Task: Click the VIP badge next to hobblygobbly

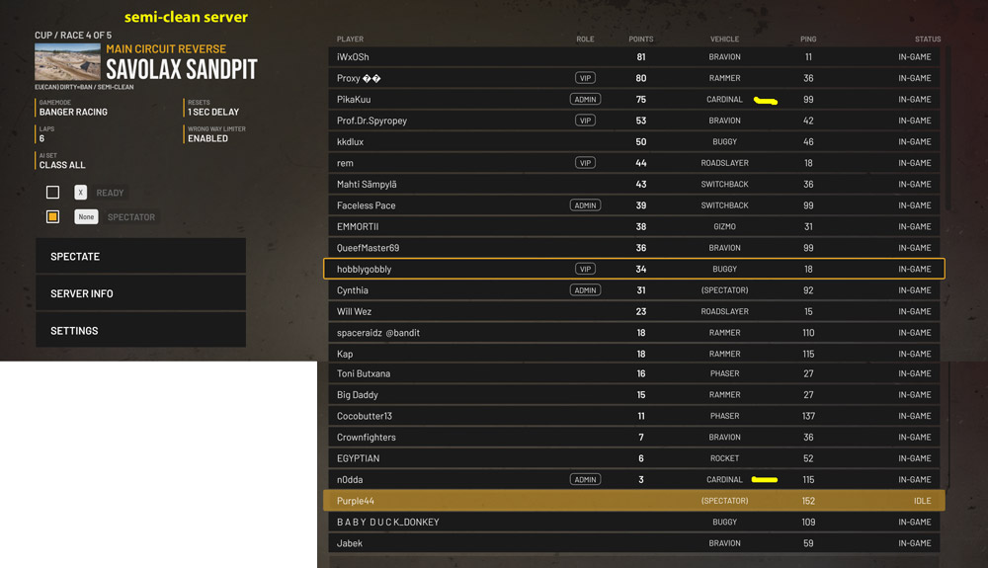Action: pyautogui.click(x=585, y=269)
